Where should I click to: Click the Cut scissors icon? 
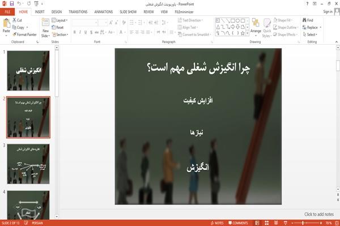point(14,20)
